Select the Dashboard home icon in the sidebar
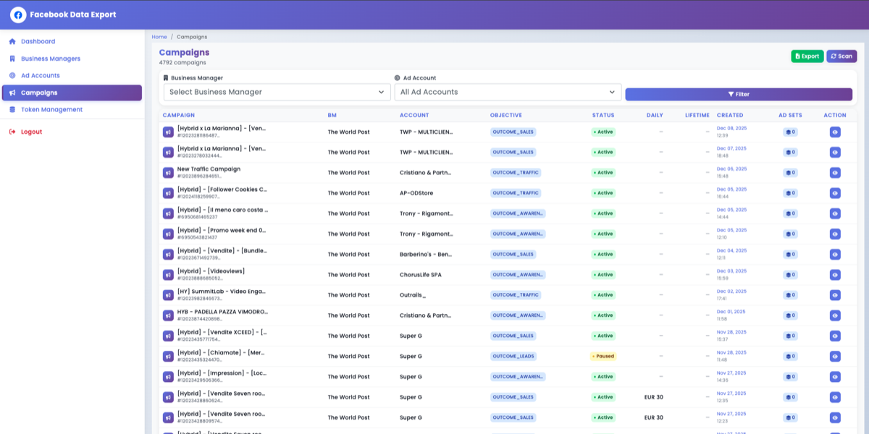Screen dimensions: 869x434 [13, 41]
